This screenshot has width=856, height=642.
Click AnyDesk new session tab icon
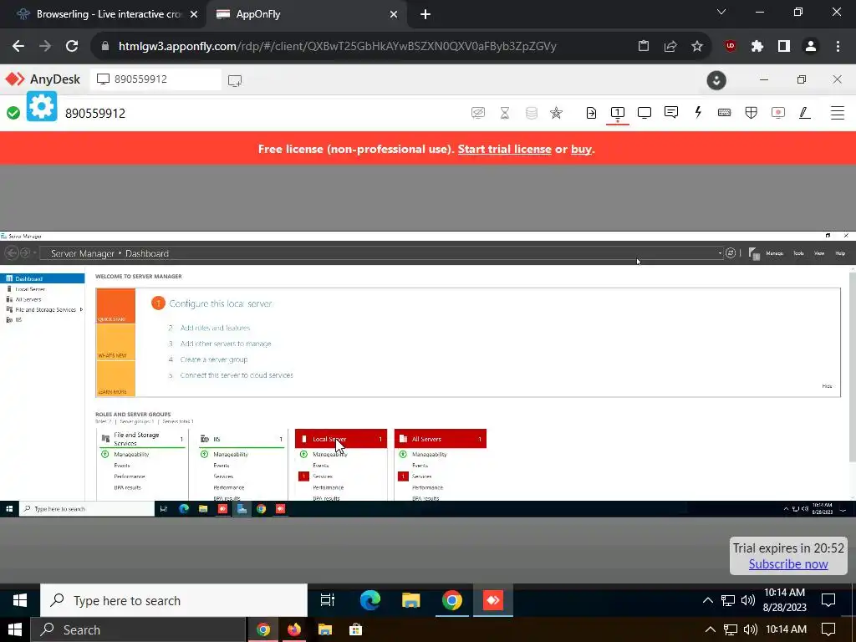(235, 81)
